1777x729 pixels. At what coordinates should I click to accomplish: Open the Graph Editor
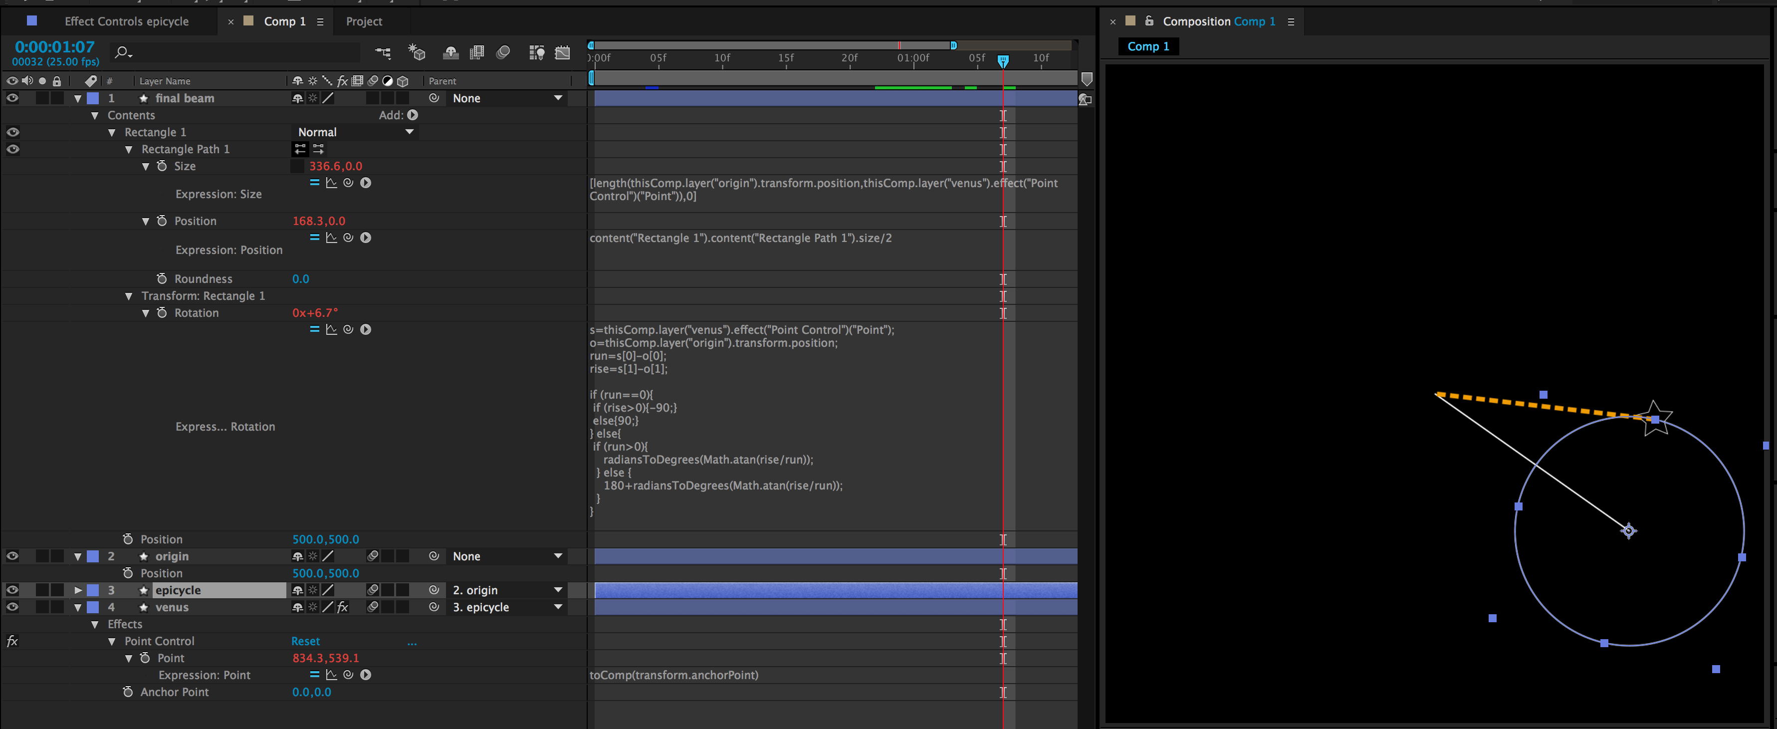pyautogui.click(x=563, y=52)
